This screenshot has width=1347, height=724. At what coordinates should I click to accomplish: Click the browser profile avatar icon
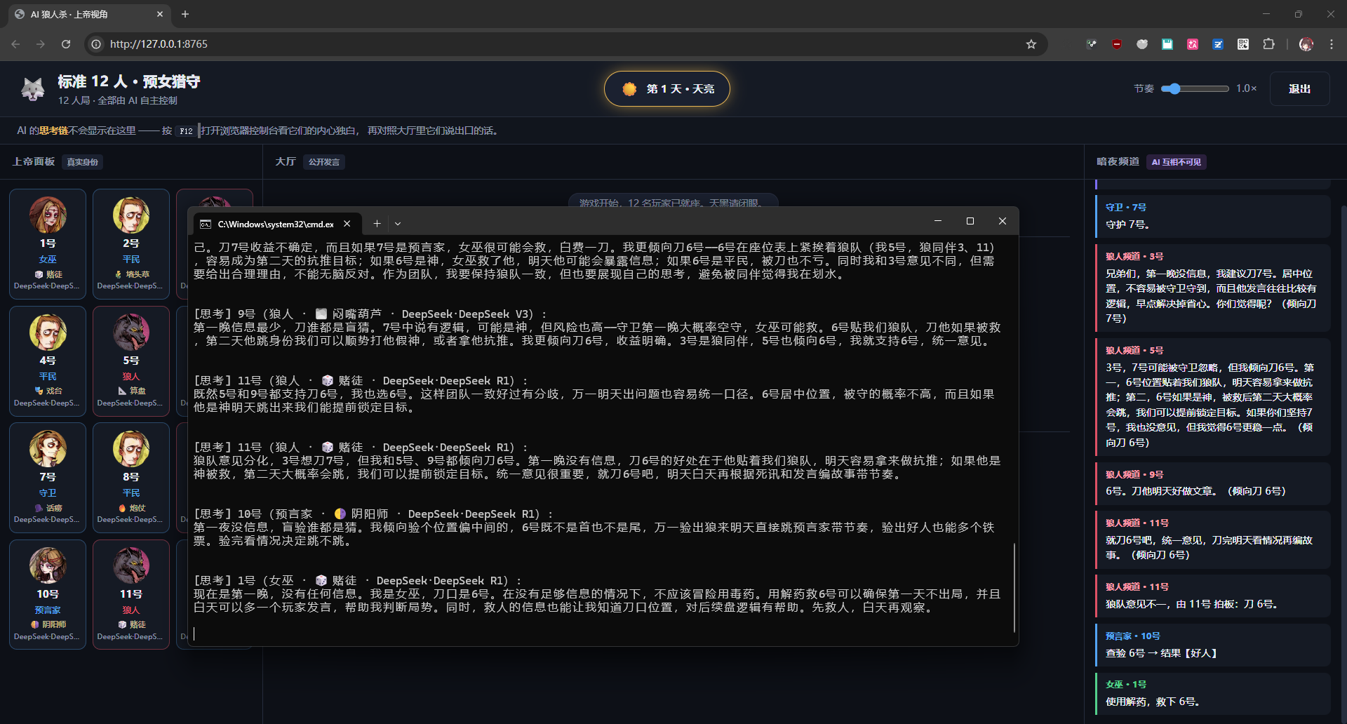pos(1306,44)
